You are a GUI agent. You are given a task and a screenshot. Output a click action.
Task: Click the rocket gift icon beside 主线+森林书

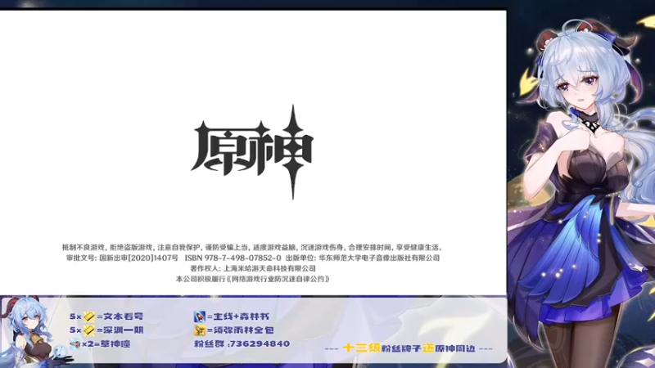coord(200,316)
